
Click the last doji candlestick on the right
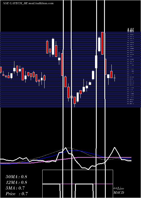coord(114,78)
